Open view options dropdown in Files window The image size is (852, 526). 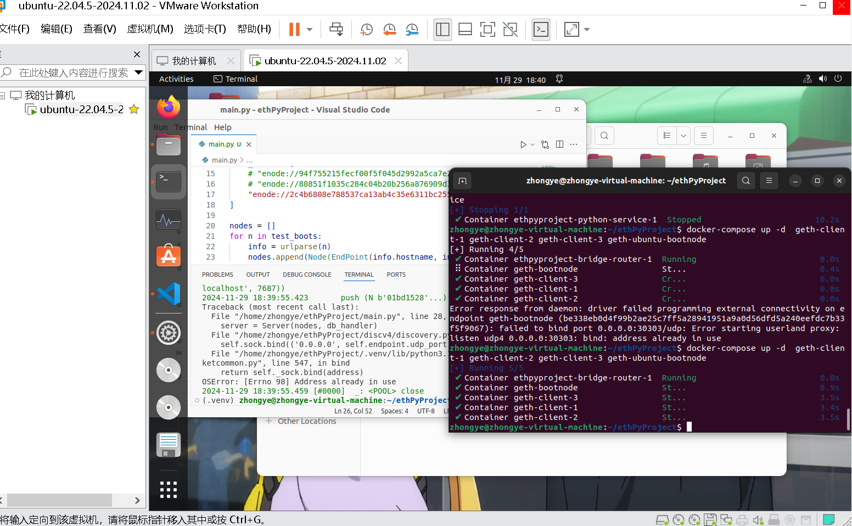(683, 136)
